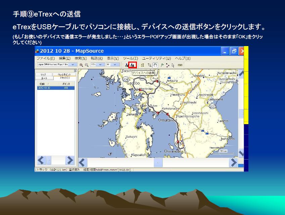Viewport: 285px width, 215px height.
Task: Click the map vertical scrollbar thumb
Action: 241,113
